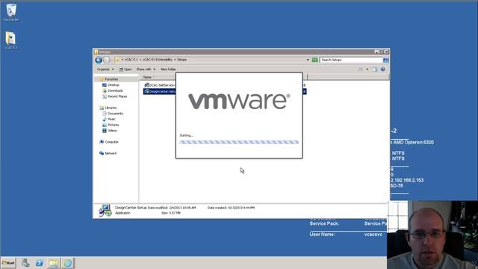The height and width of the screenshot is (269, 478).
Task: Select Computer in navigation pane
Action: [x=111, y=142]
